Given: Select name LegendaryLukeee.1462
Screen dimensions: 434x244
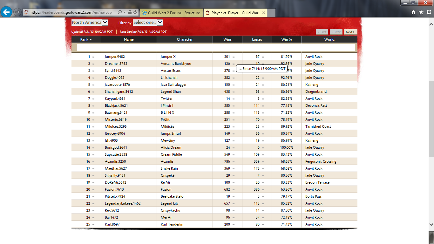Looking at the screenshot, I should (123, 203).
